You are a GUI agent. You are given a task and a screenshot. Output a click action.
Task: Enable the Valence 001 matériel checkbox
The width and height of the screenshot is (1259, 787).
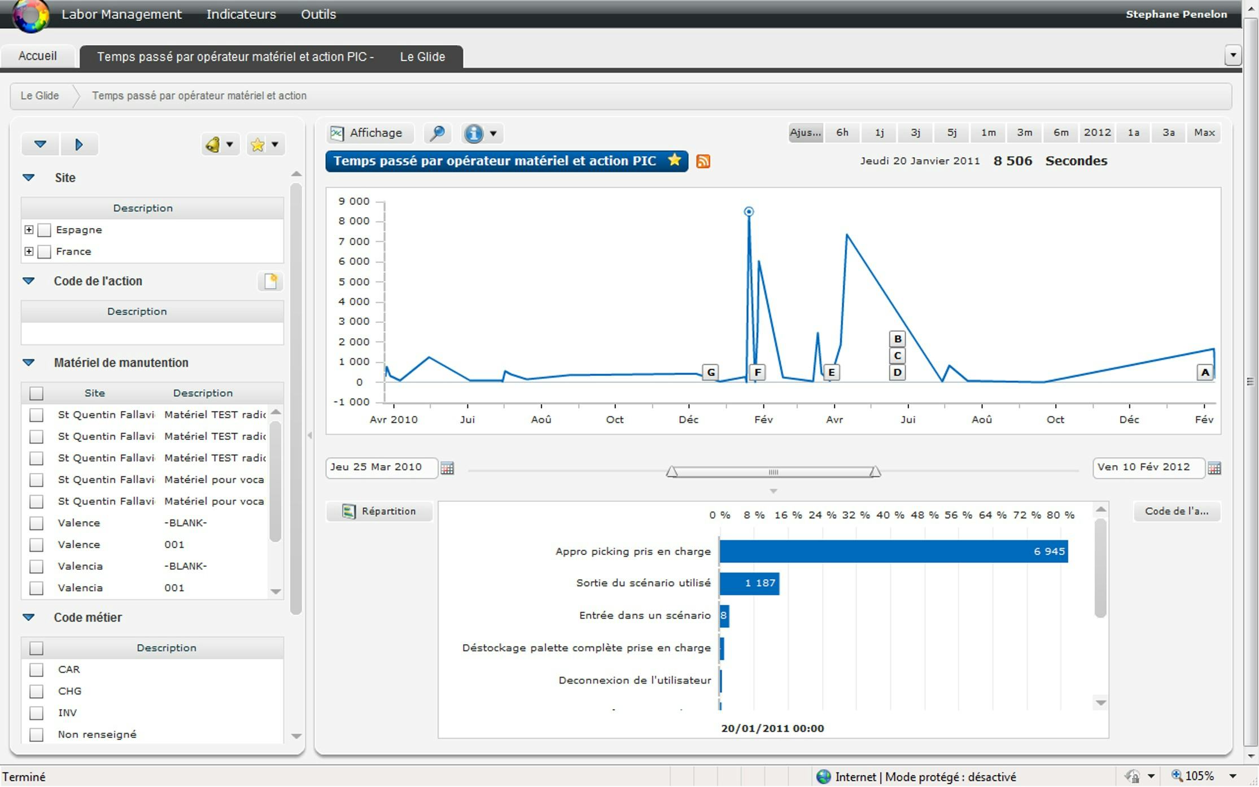click(37, 545)
